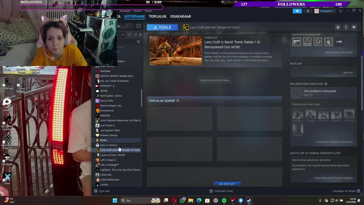This screenshot has height=205, width=364.
Task: Toggle grid view icon in library sidebar
Action: coord(138,26)
